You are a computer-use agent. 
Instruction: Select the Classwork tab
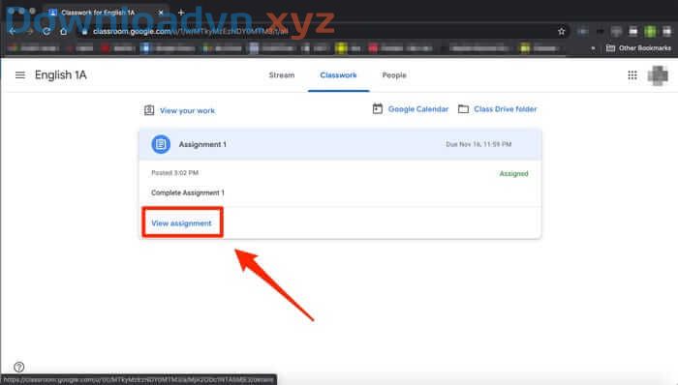point(339,75)
